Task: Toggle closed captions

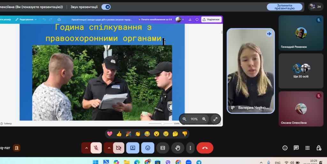Action: coord(163,148)
